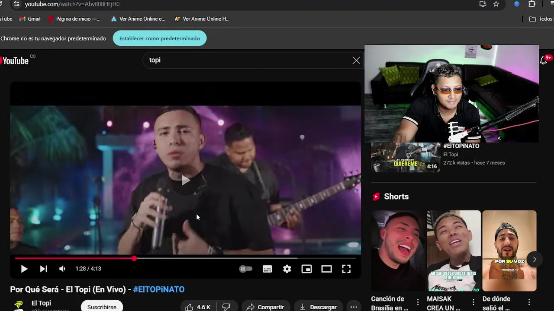Open El Topi channel name

41,303
